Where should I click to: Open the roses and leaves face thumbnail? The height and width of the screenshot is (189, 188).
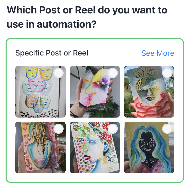coord(95,147)
